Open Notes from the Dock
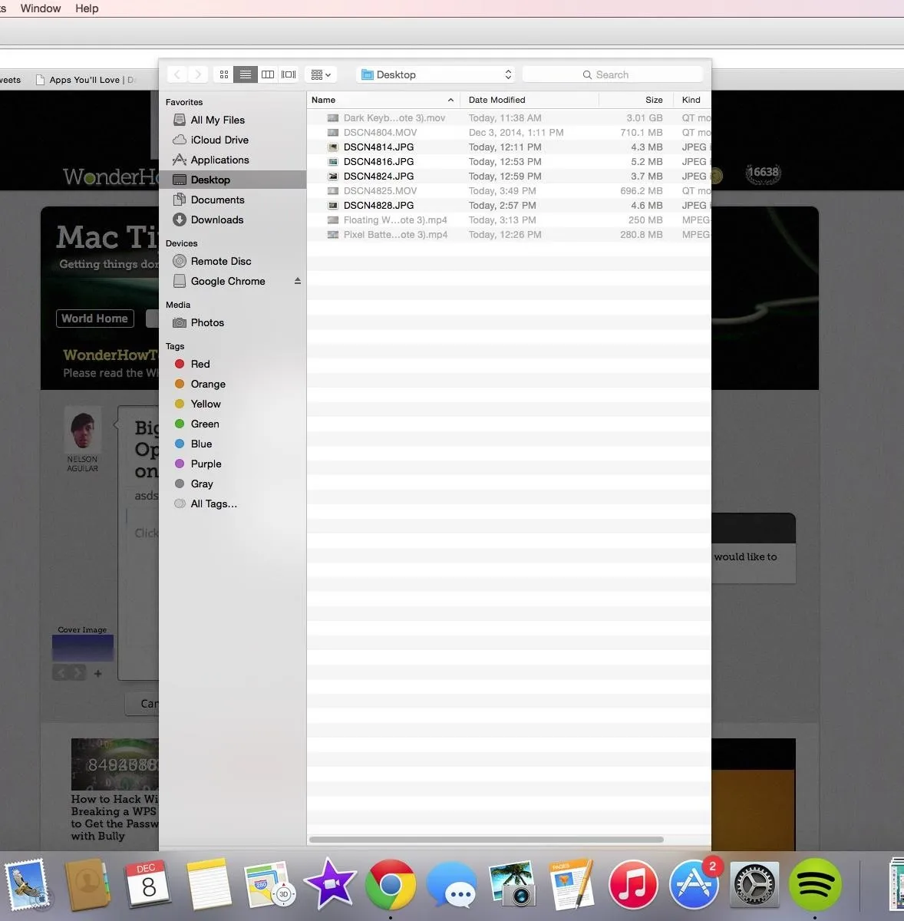 208,885
